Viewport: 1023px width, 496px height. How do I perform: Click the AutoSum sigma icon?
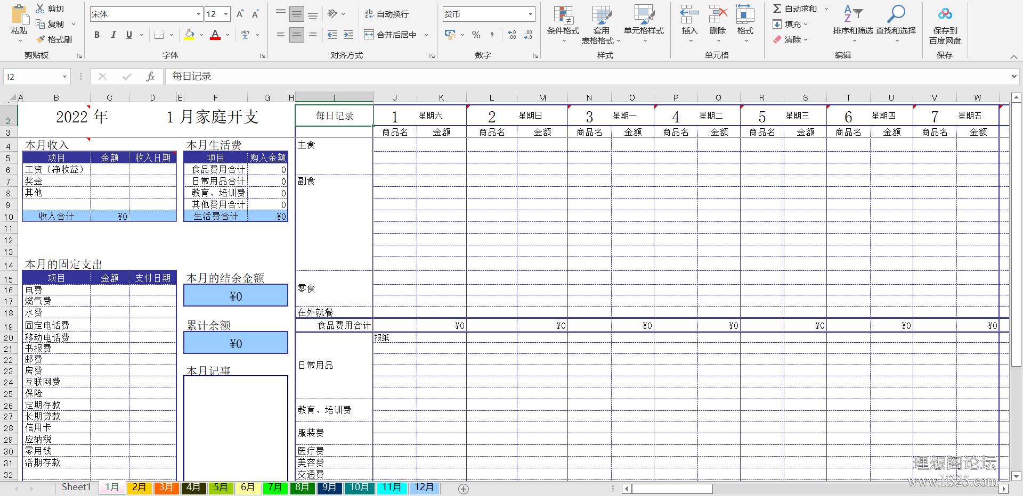pyautogui.click(x=777, y=9)
